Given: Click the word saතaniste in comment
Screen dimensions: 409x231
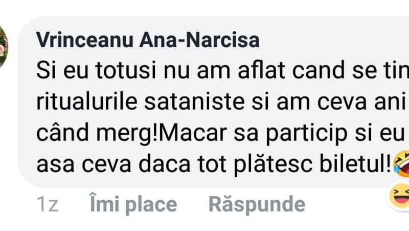Looking at the screenshot, I should 194,101.
